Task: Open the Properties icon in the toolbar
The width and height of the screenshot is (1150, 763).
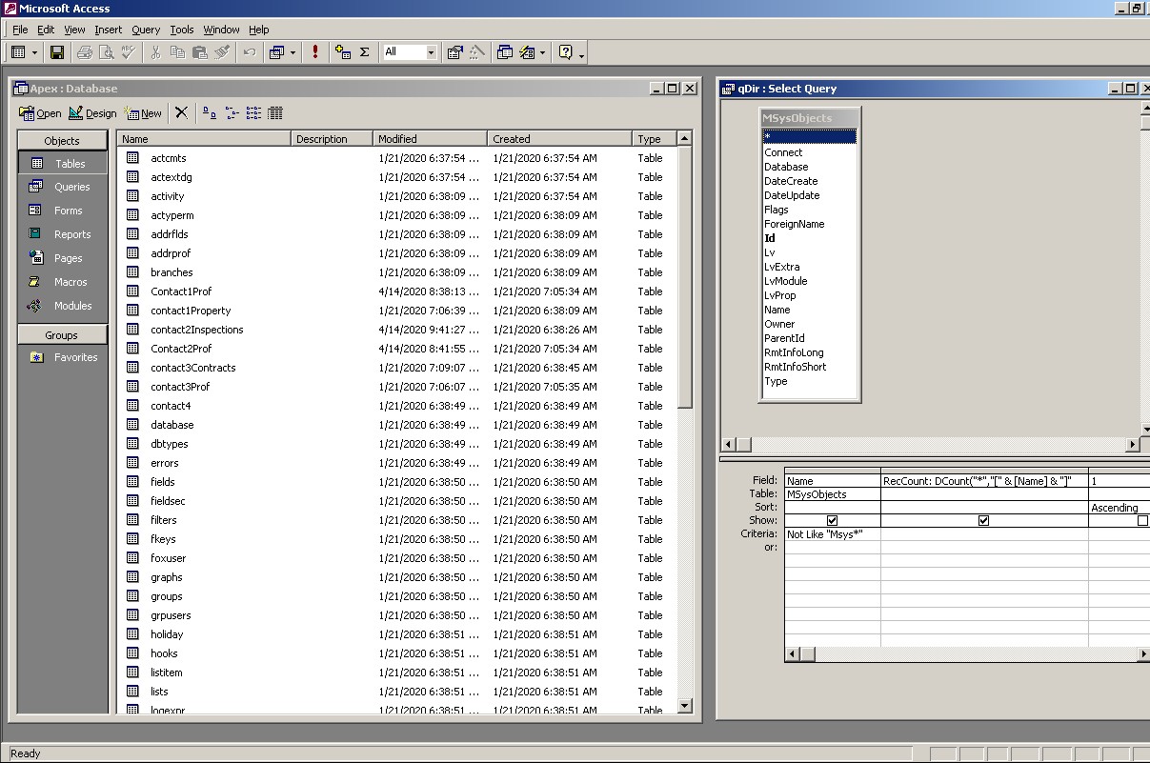Action: (x=455, y=52)
